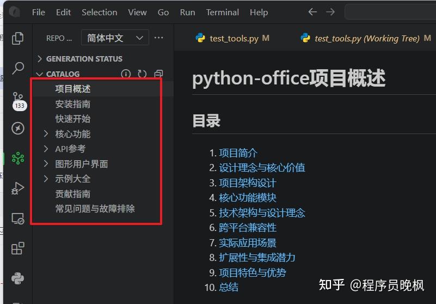Viewport: 436px width, 304px height.
Task: Open the Python view icon in activity bar
Action: pos(18,278)
